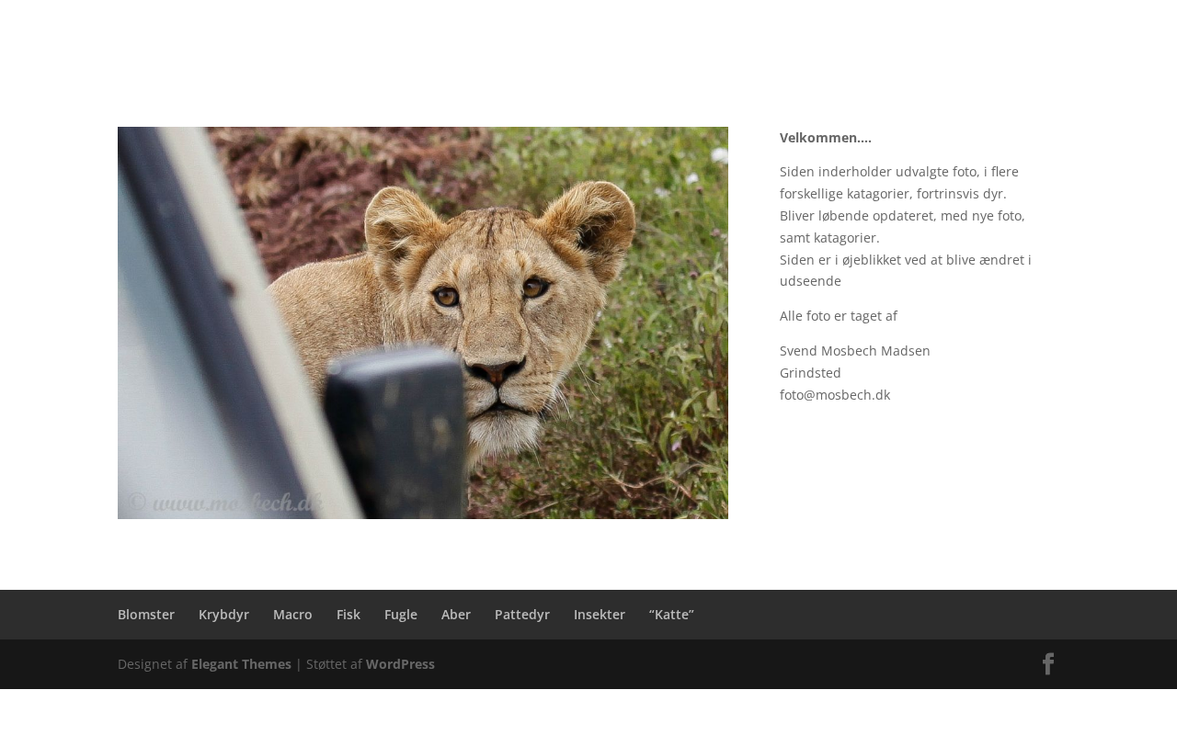Click the name Svend Mosbech Madsen
Screen dimensions: 1177x735
click(855, 351)
